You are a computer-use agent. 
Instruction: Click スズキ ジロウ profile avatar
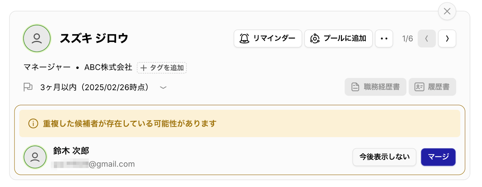click(37, 38)
